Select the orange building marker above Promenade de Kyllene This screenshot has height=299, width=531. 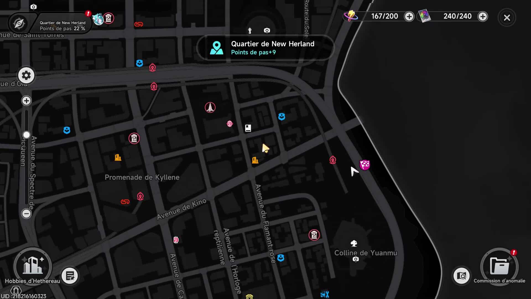(x=118, y=158)
